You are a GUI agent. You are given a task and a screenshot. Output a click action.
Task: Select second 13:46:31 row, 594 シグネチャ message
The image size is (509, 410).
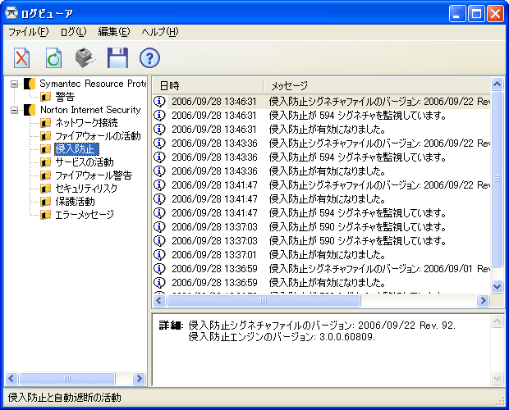click(x=321, y=116)
